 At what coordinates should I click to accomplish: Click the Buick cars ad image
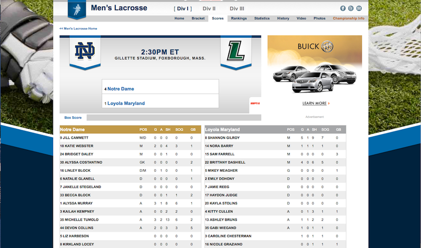click(315, 78)
